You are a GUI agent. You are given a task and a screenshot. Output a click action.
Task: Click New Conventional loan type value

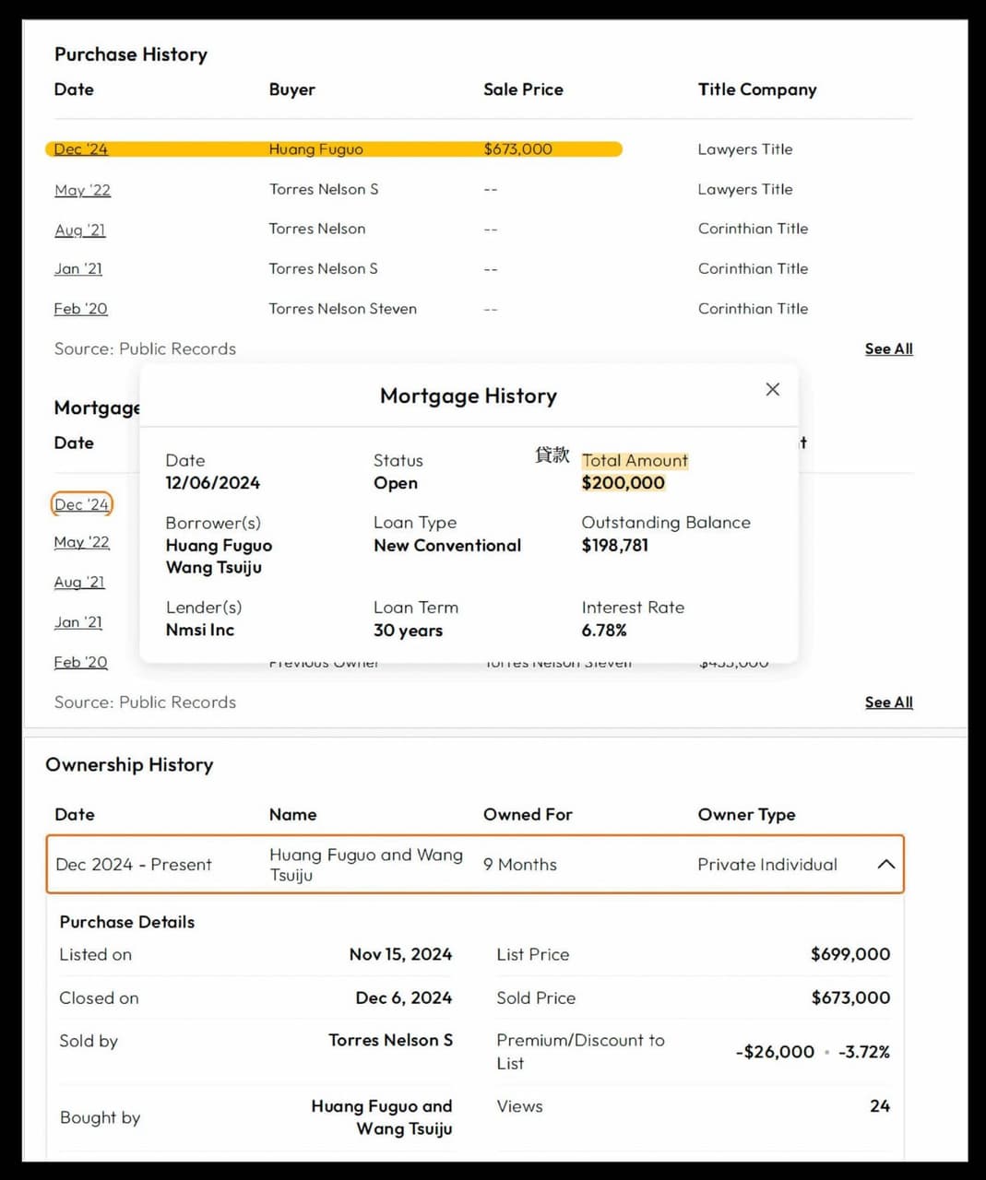[x=446, y=545]
